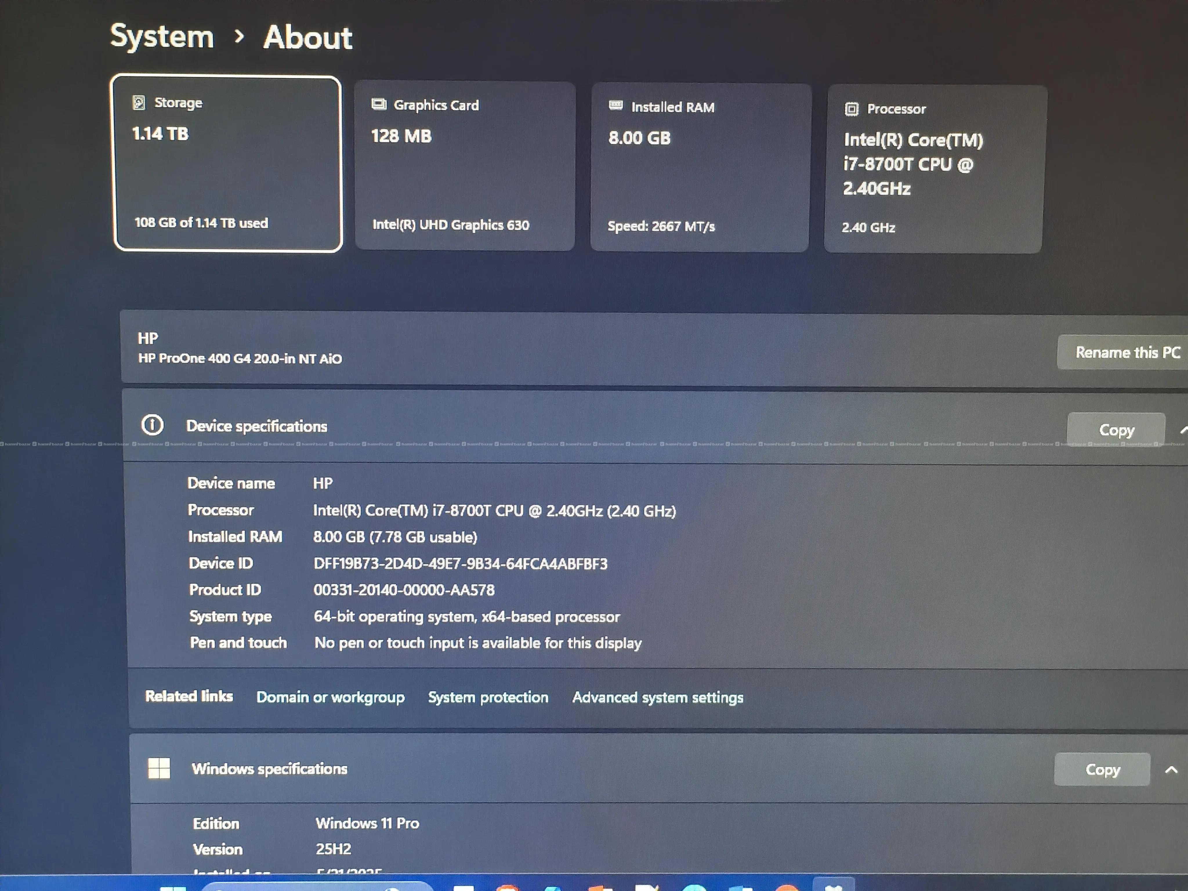Click 'Intel(R) UHD Graphics 630' text
The width and height of the screenshot is (1188, 891).
coord(451,225)
